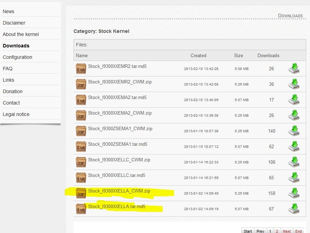Click the 5.26 MB size value
Viewport: 310px width, 233px height.
tap(242, 84)
